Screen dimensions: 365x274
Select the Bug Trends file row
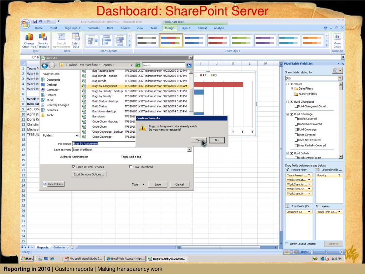pos(135,81)
